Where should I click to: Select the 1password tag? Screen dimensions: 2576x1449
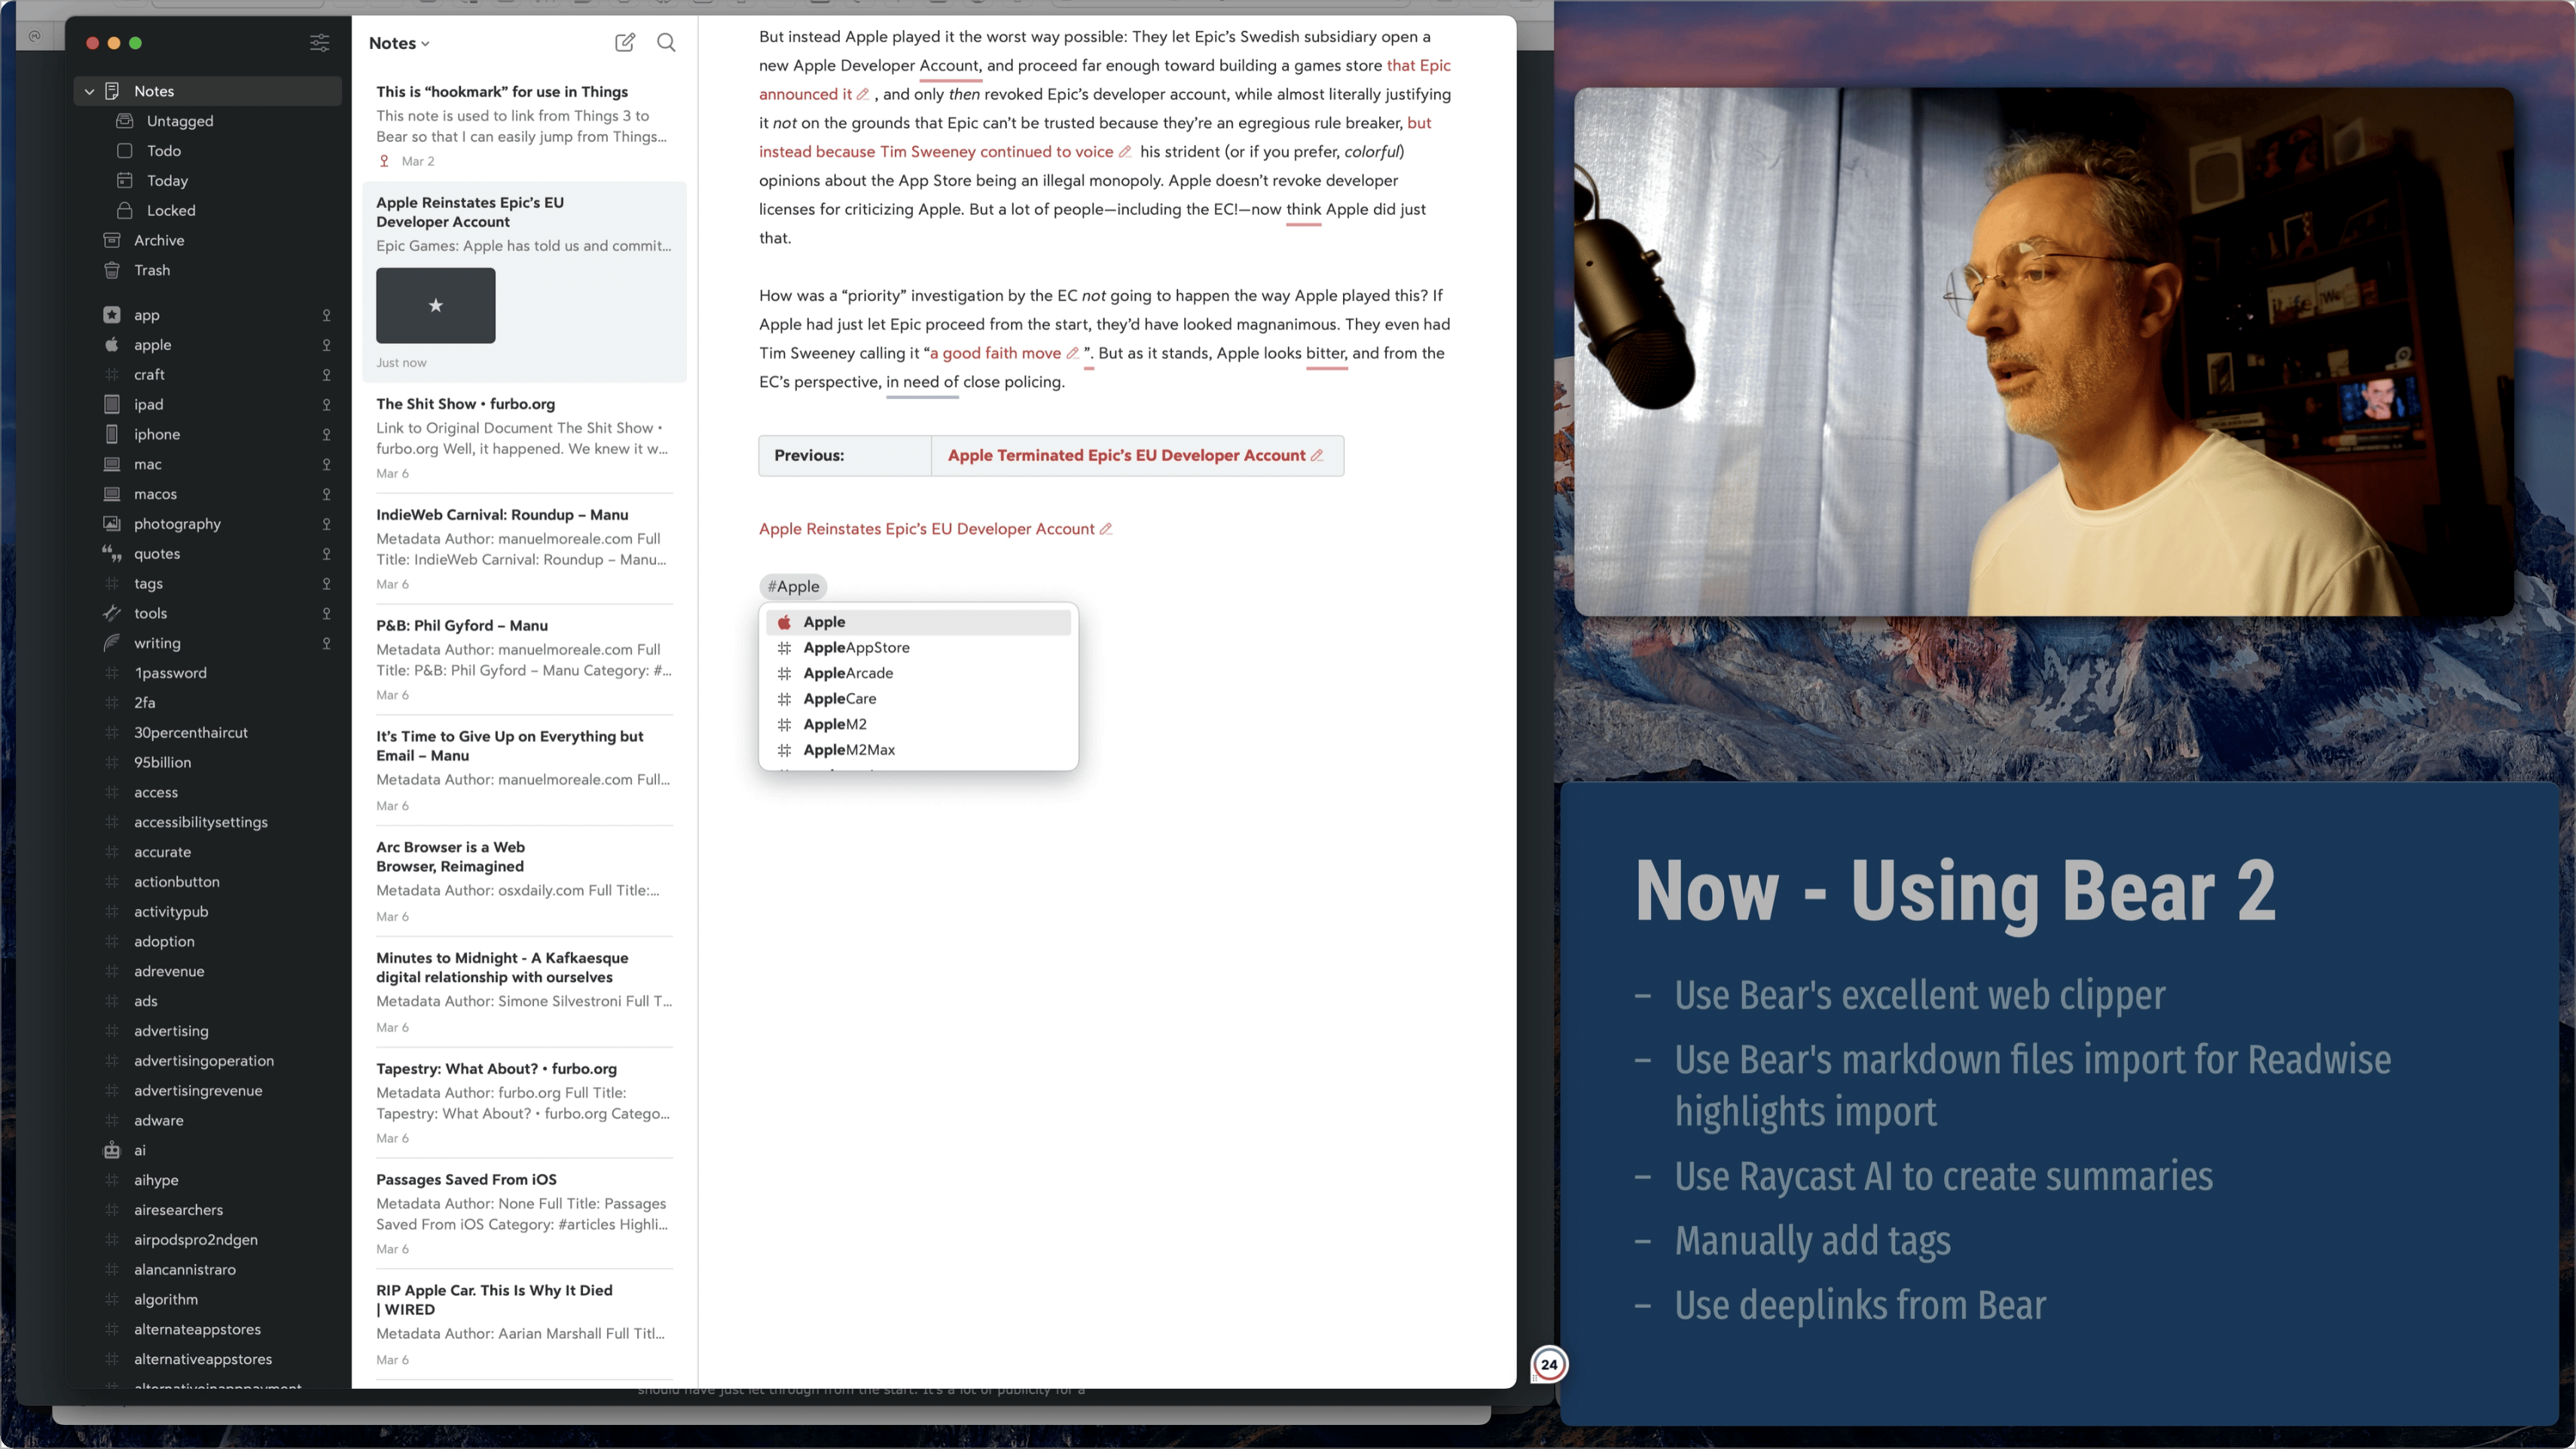click(170, 673)
